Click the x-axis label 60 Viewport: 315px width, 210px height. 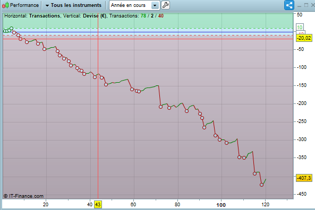[x=133, y=205]
